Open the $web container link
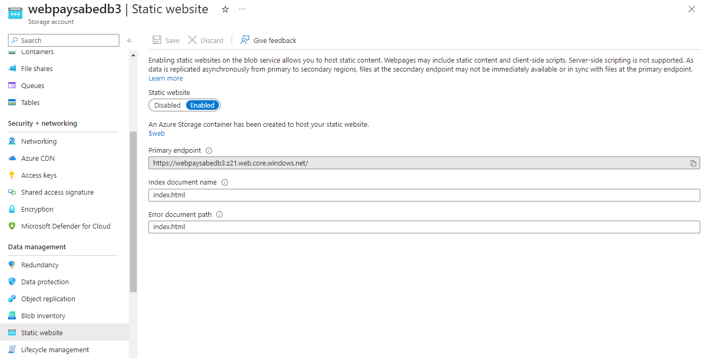The image size is (705, 358). (x=156, y=134)
